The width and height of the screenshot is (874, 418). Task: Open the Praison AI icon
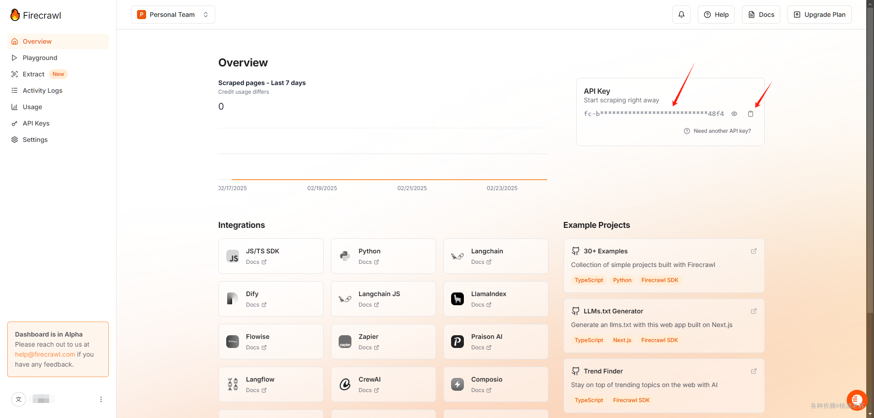click(x=457, y=342)
